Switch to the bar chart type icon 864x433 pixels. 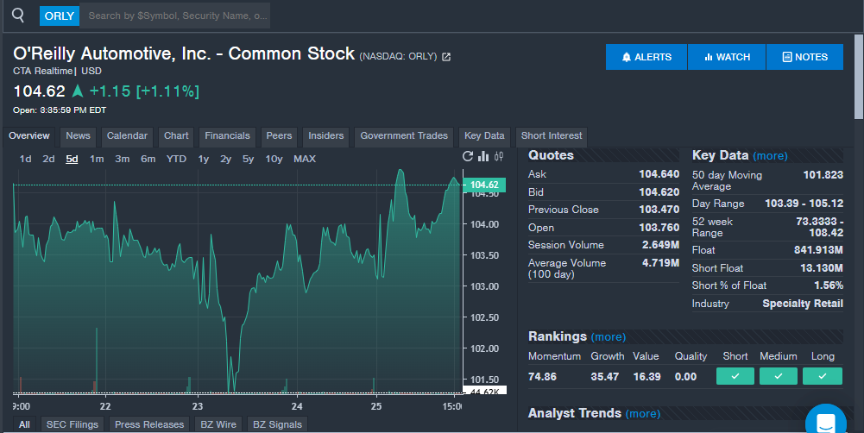pos(483,157)
